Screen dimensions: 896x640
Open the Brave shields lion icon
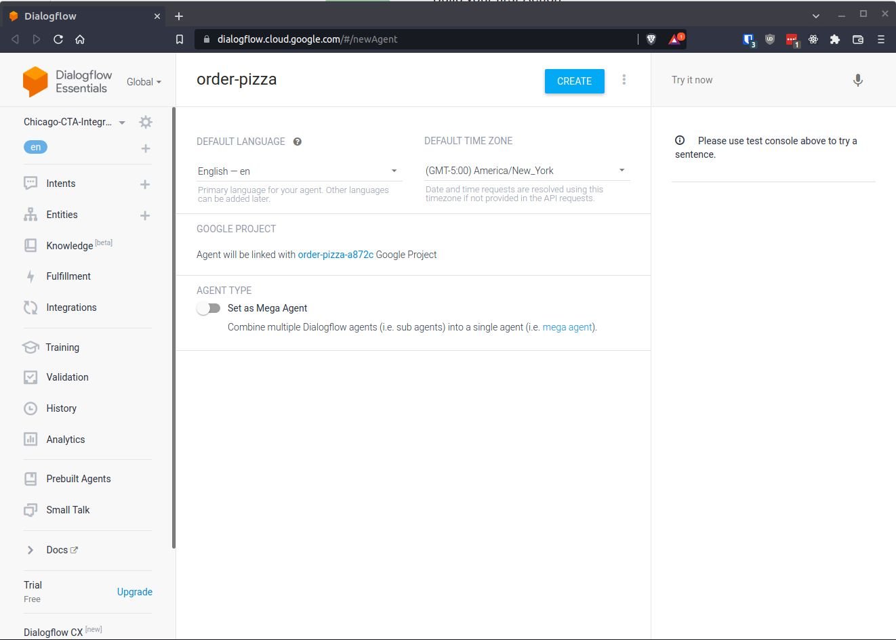click(651, 39)
